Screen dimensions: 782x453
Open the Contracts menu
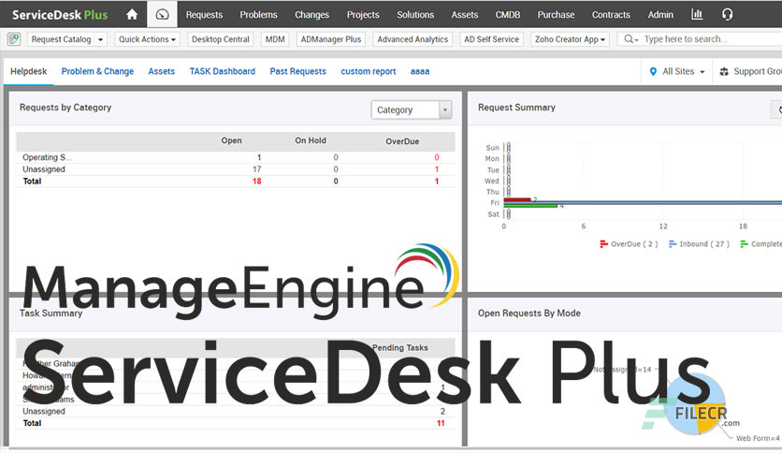[x=611, y=14]
